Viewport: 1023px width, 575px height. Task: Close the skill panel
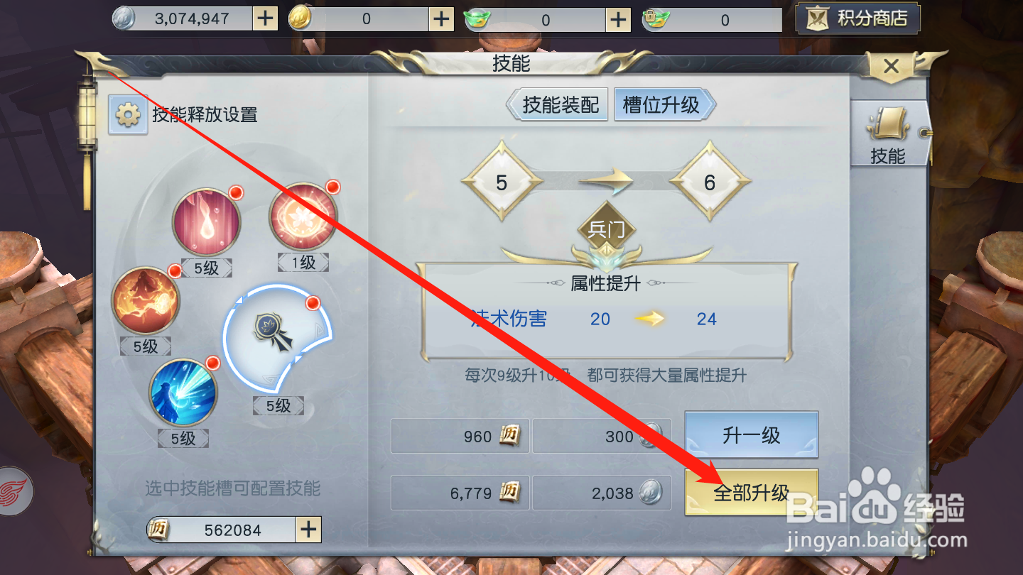[891, 67]
